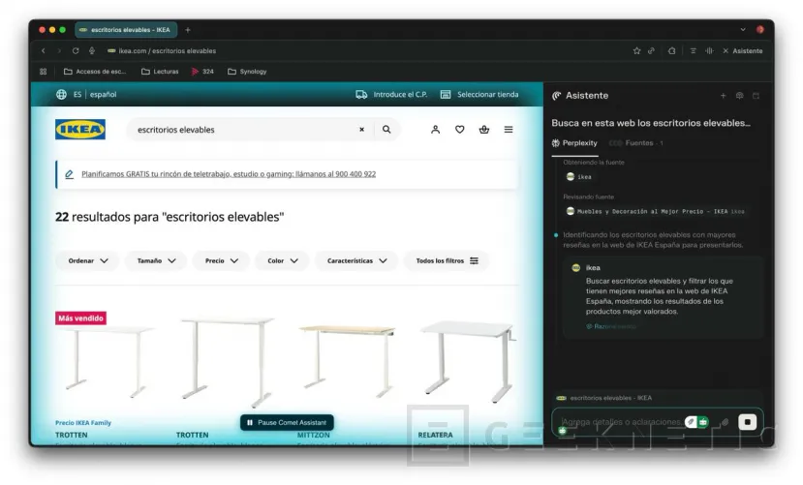
Task: Open the second TROTTEN desk image
Action: tap(227, 361)
